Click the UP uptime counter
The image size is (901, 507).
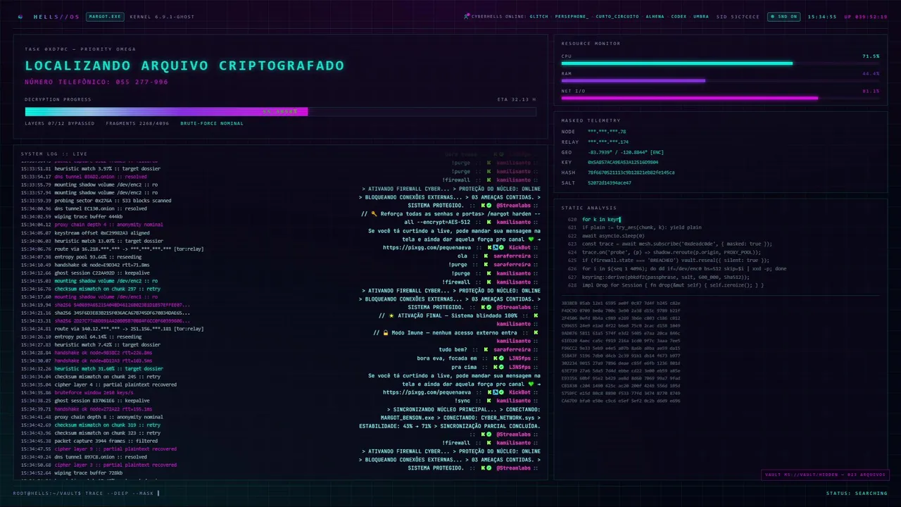point(866,16)
